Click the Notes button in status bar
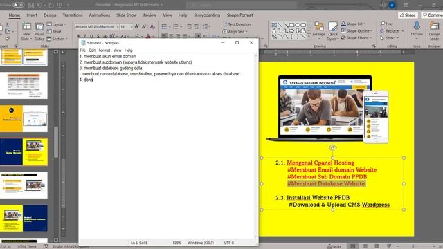The width and height of the screenshot is (443, 249). 334,246
